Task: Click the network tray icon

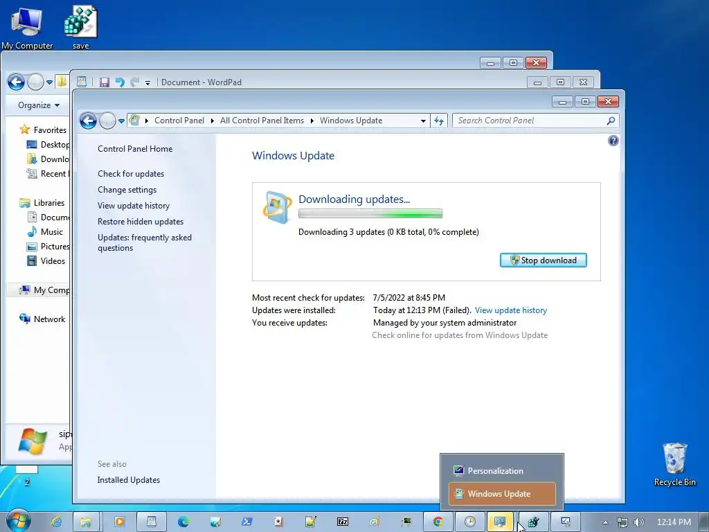Action: tap(622, 522)
